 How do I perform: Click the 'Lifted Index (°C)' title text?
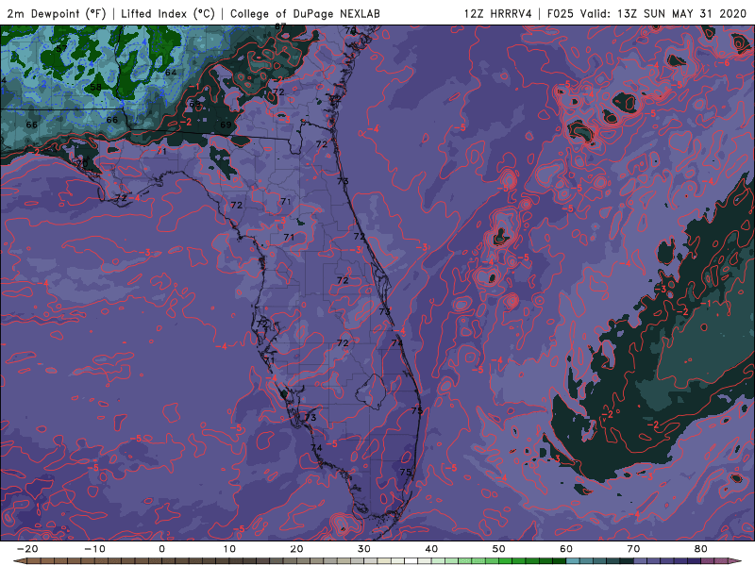[x=168, y=13]
